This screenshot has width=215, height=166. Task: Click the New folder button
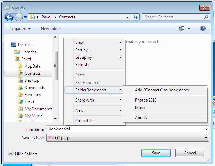click(51, 29)
